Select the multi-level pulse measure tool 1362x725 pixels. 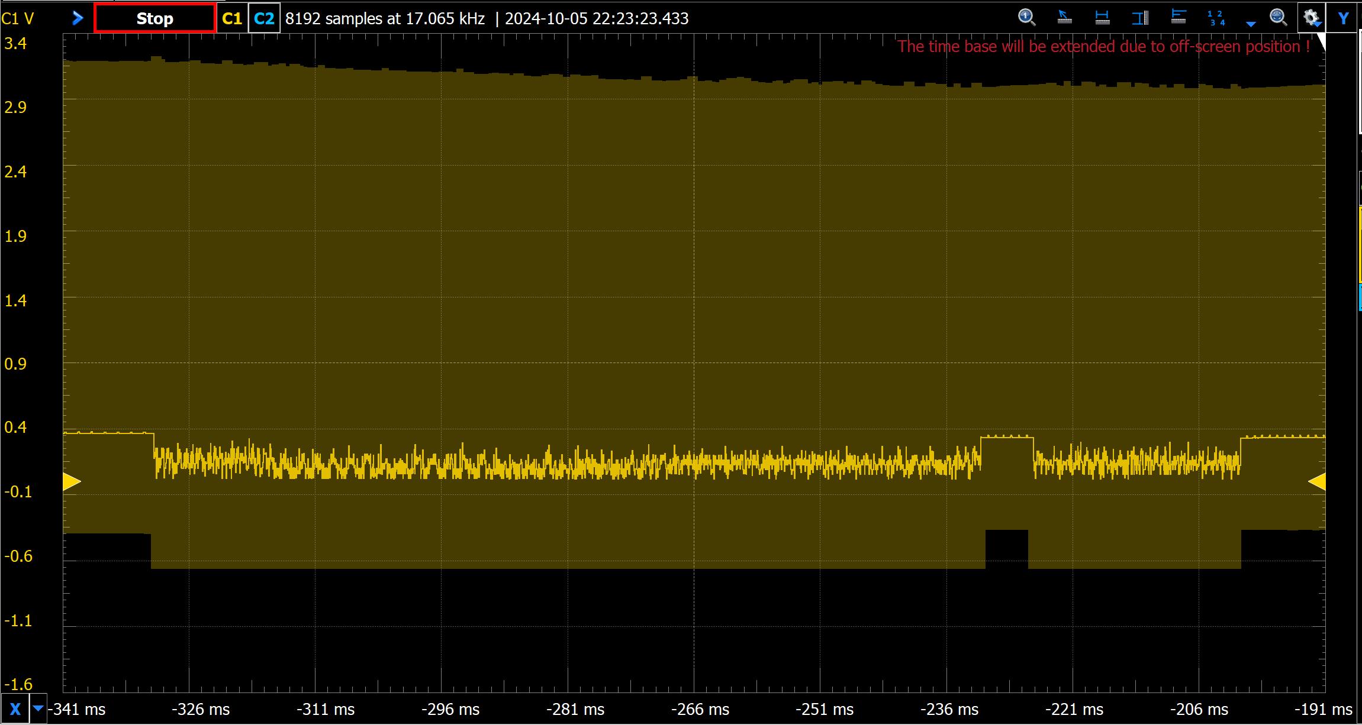pos(1179,18)
